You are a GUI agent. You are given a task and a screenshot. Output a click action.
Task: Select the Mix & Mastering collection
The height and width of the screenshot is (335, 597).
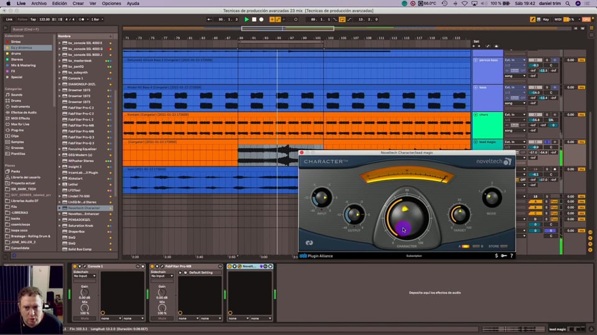(x=23, y=65)
